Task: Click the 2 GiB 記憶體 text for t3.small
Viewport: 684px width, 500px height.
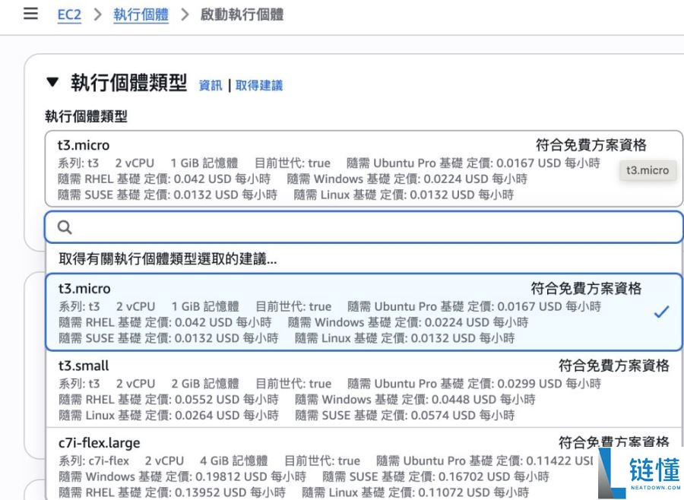Action: 204,384
